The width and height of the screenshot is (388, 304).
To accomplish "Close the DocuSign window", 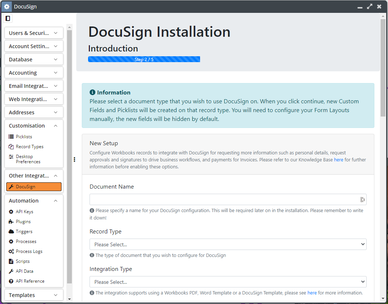I will [x=379, y=7].
